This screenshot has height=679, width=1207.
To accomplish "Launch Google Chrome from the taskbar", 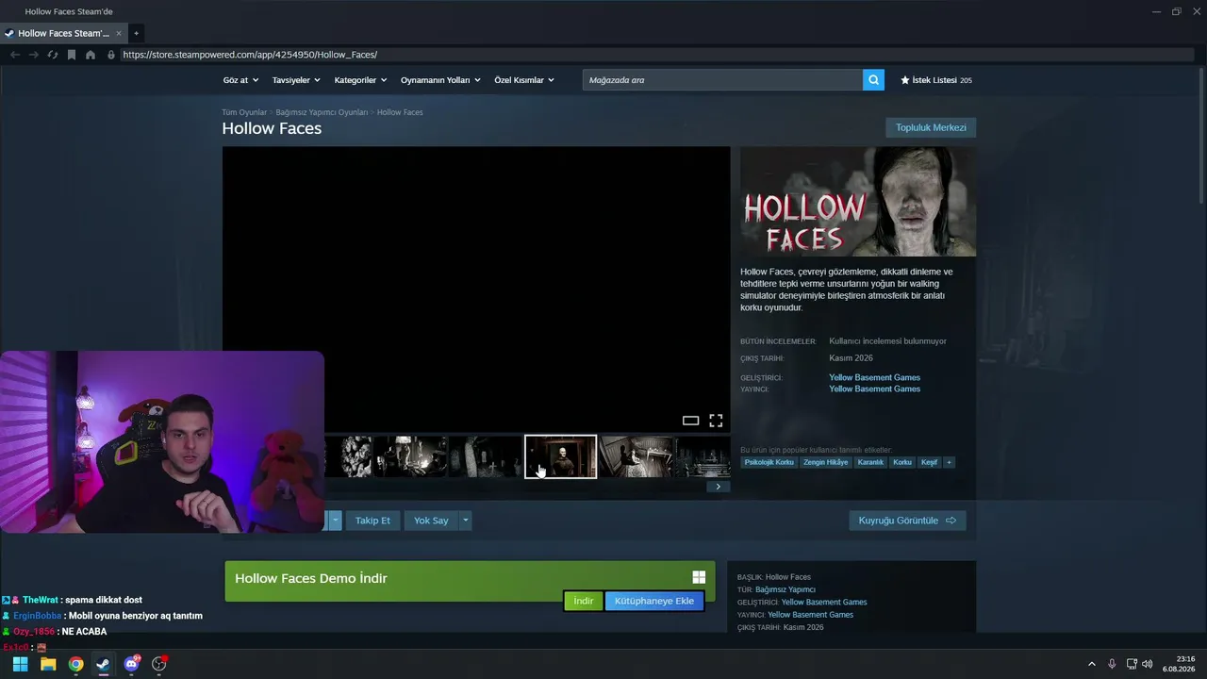I will [75, 664].
